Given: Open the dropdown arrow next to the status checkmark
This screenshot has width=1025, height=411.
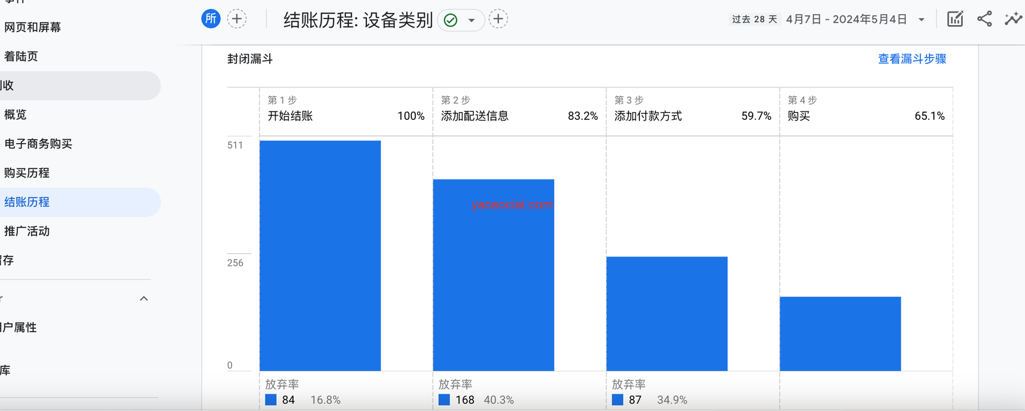Looking at the screenshot, I should (x=471, y=21).
